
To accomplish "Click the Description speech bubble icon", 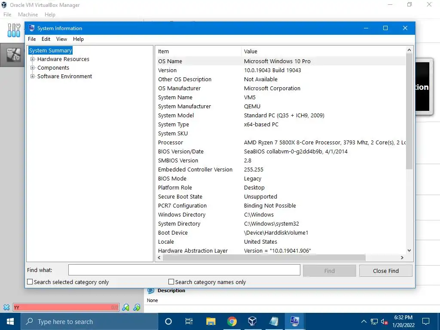I will (151, 291).
